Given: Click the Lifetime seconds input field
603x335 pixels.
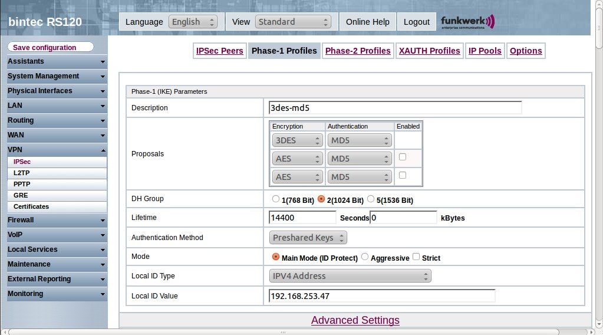Looking at the screenshot, I should [302, 218].
